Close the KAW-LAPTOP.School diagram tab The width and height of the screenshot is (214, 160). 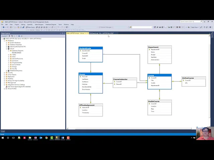[x=88, y=33]
